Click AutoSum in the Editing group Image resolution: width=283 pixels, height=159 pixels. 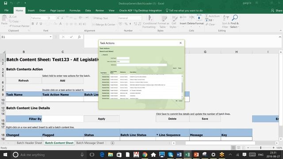(213, 16)
